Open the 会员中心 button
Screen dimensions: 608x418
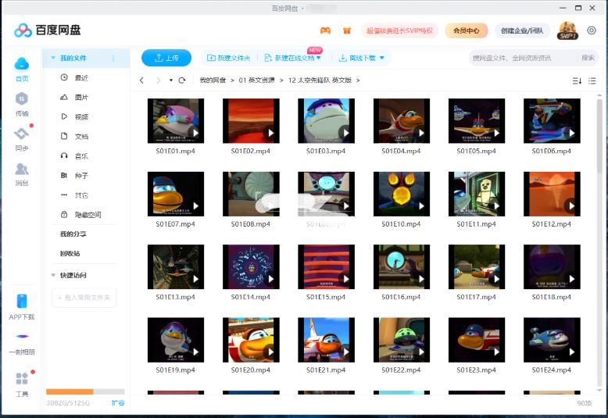pyautogui.click(x=466, y=30)
